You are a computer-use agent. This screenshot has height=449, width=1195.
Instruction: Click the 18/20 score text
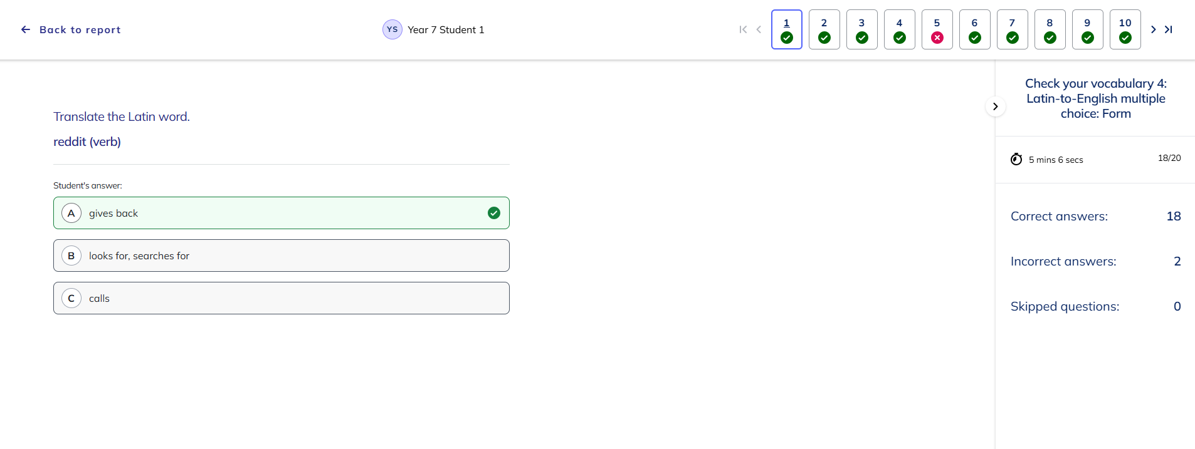pyautogui.click(x=1169, y=158)
